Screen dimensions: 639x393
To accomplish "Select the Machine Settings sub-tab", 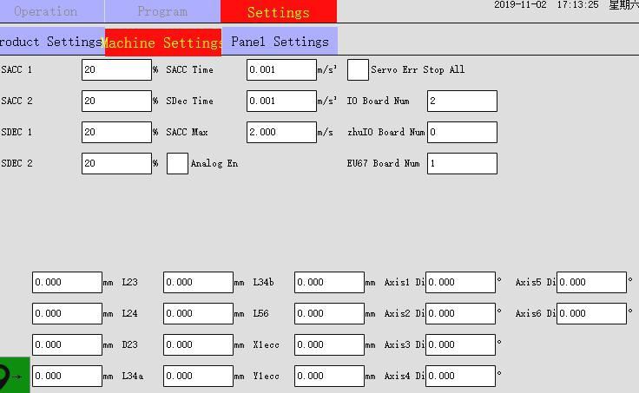I will (x=163, y=42).
